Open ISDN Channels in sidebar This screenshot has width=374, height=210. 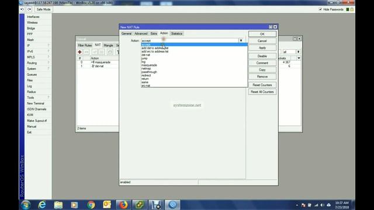tap(36, 109)
